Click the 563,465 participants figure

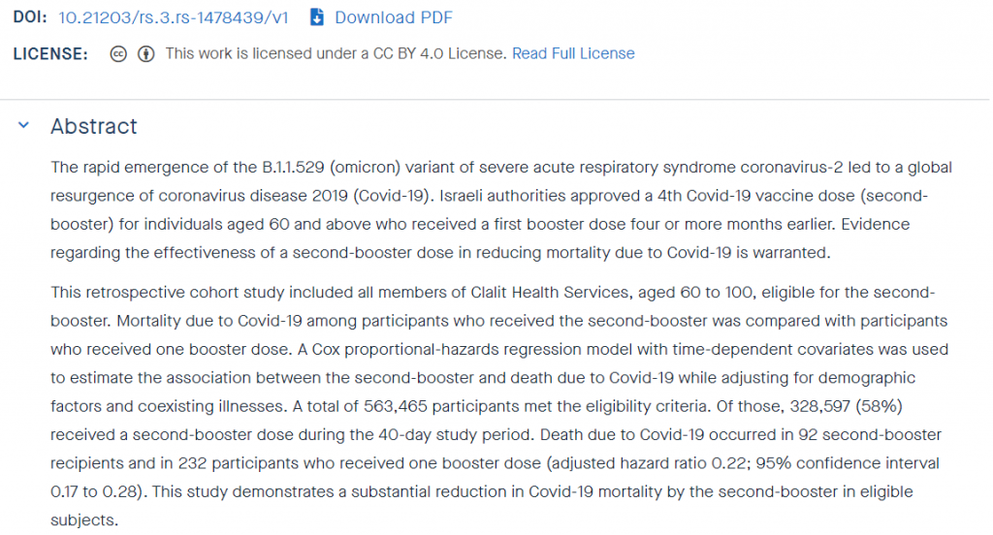point(396,406)
